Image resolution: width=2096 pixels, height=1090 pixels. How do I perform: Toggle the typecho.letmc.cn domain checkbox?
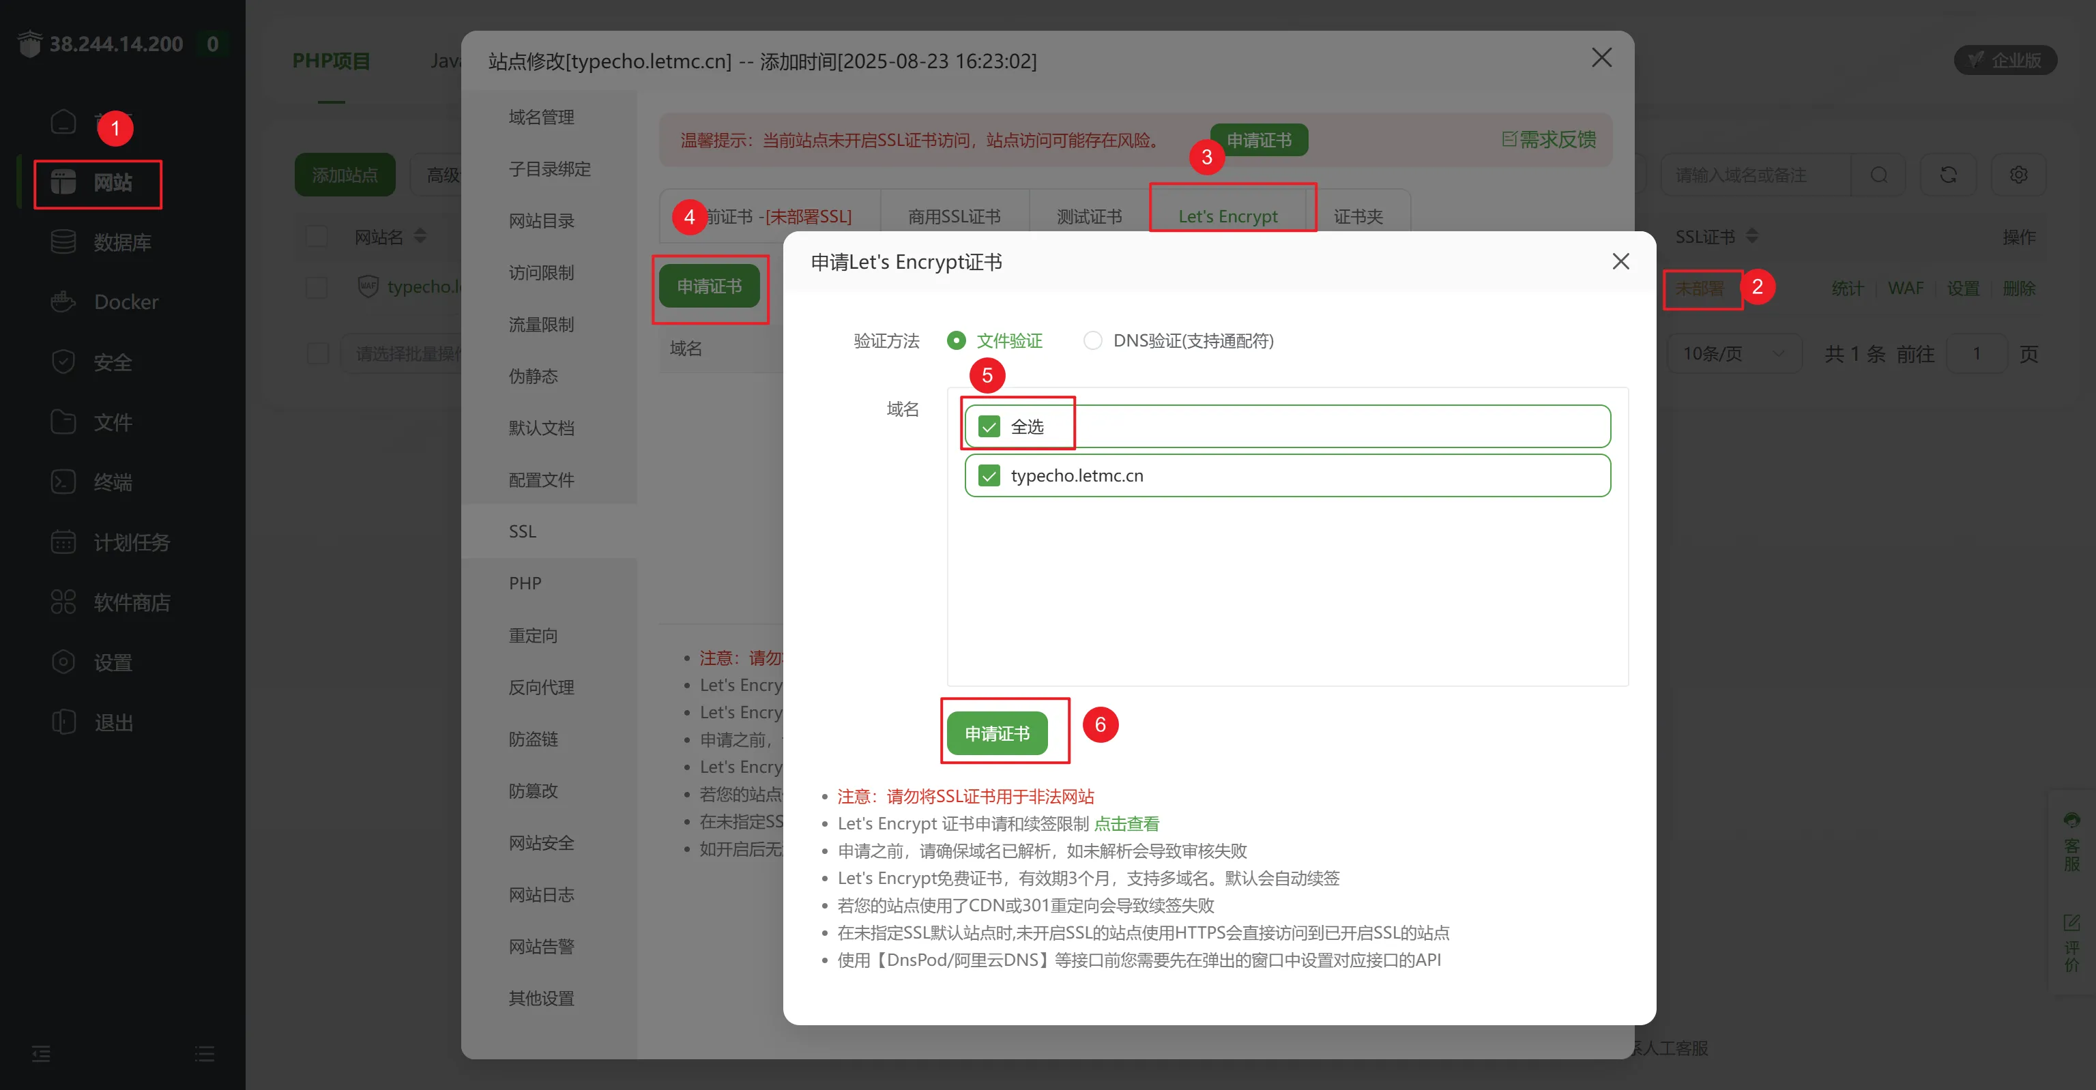[x=989, y=476]
